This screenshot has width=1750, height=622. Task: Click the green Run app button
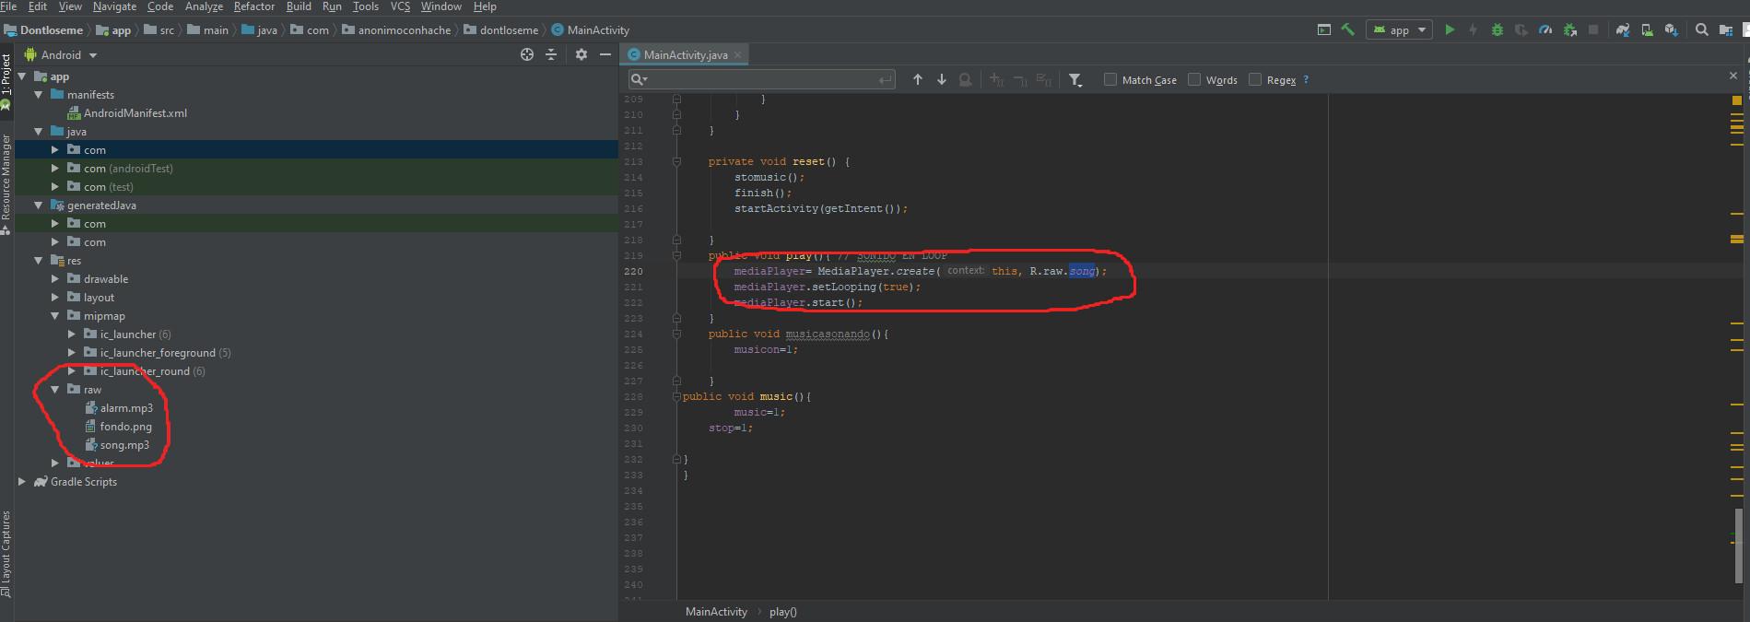tap(1450, 29)
